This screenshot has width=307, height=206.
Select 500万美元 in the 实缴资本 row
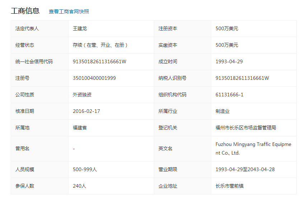(x=227, y=45)
